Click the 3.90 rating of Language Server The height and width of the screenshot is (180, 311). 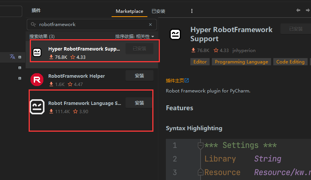[x=81, y=112]
